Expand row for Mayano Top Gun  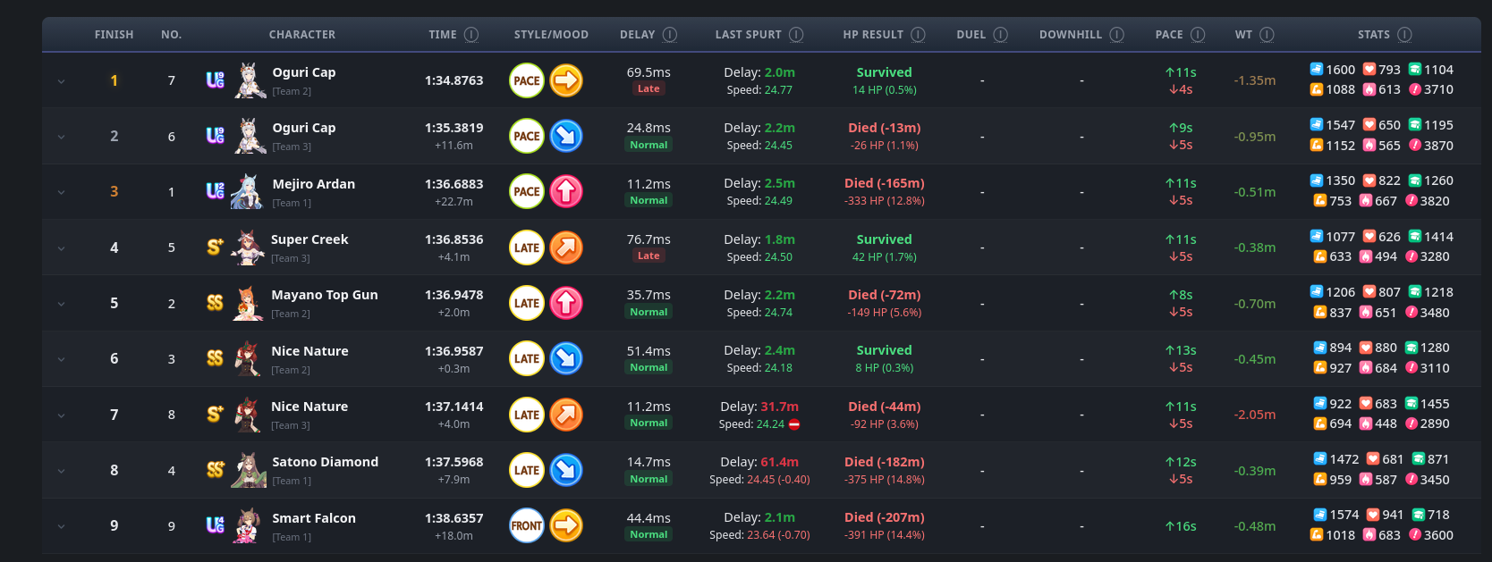(x=61, y=304)
